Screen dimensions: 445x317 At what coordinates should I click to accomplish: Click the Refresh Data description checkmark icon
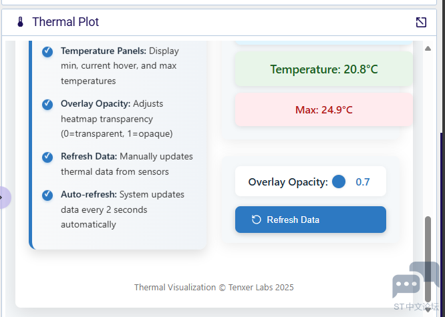(x=47, y=157)
